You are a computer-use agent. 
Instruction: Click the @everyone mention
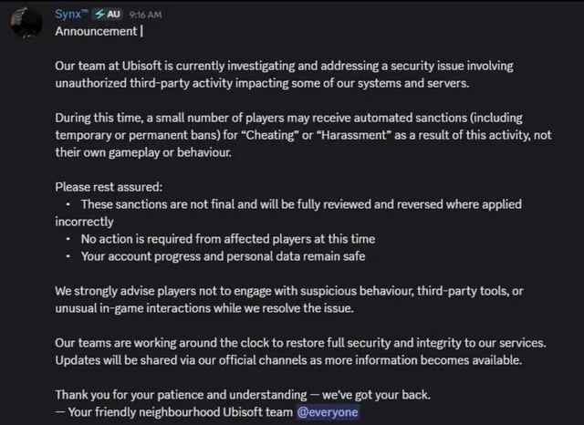point(326,411)
